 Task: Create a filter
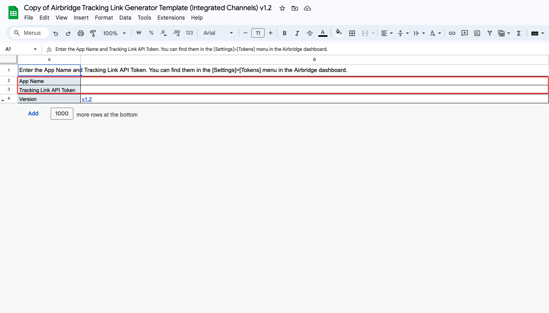coord(490,33)
